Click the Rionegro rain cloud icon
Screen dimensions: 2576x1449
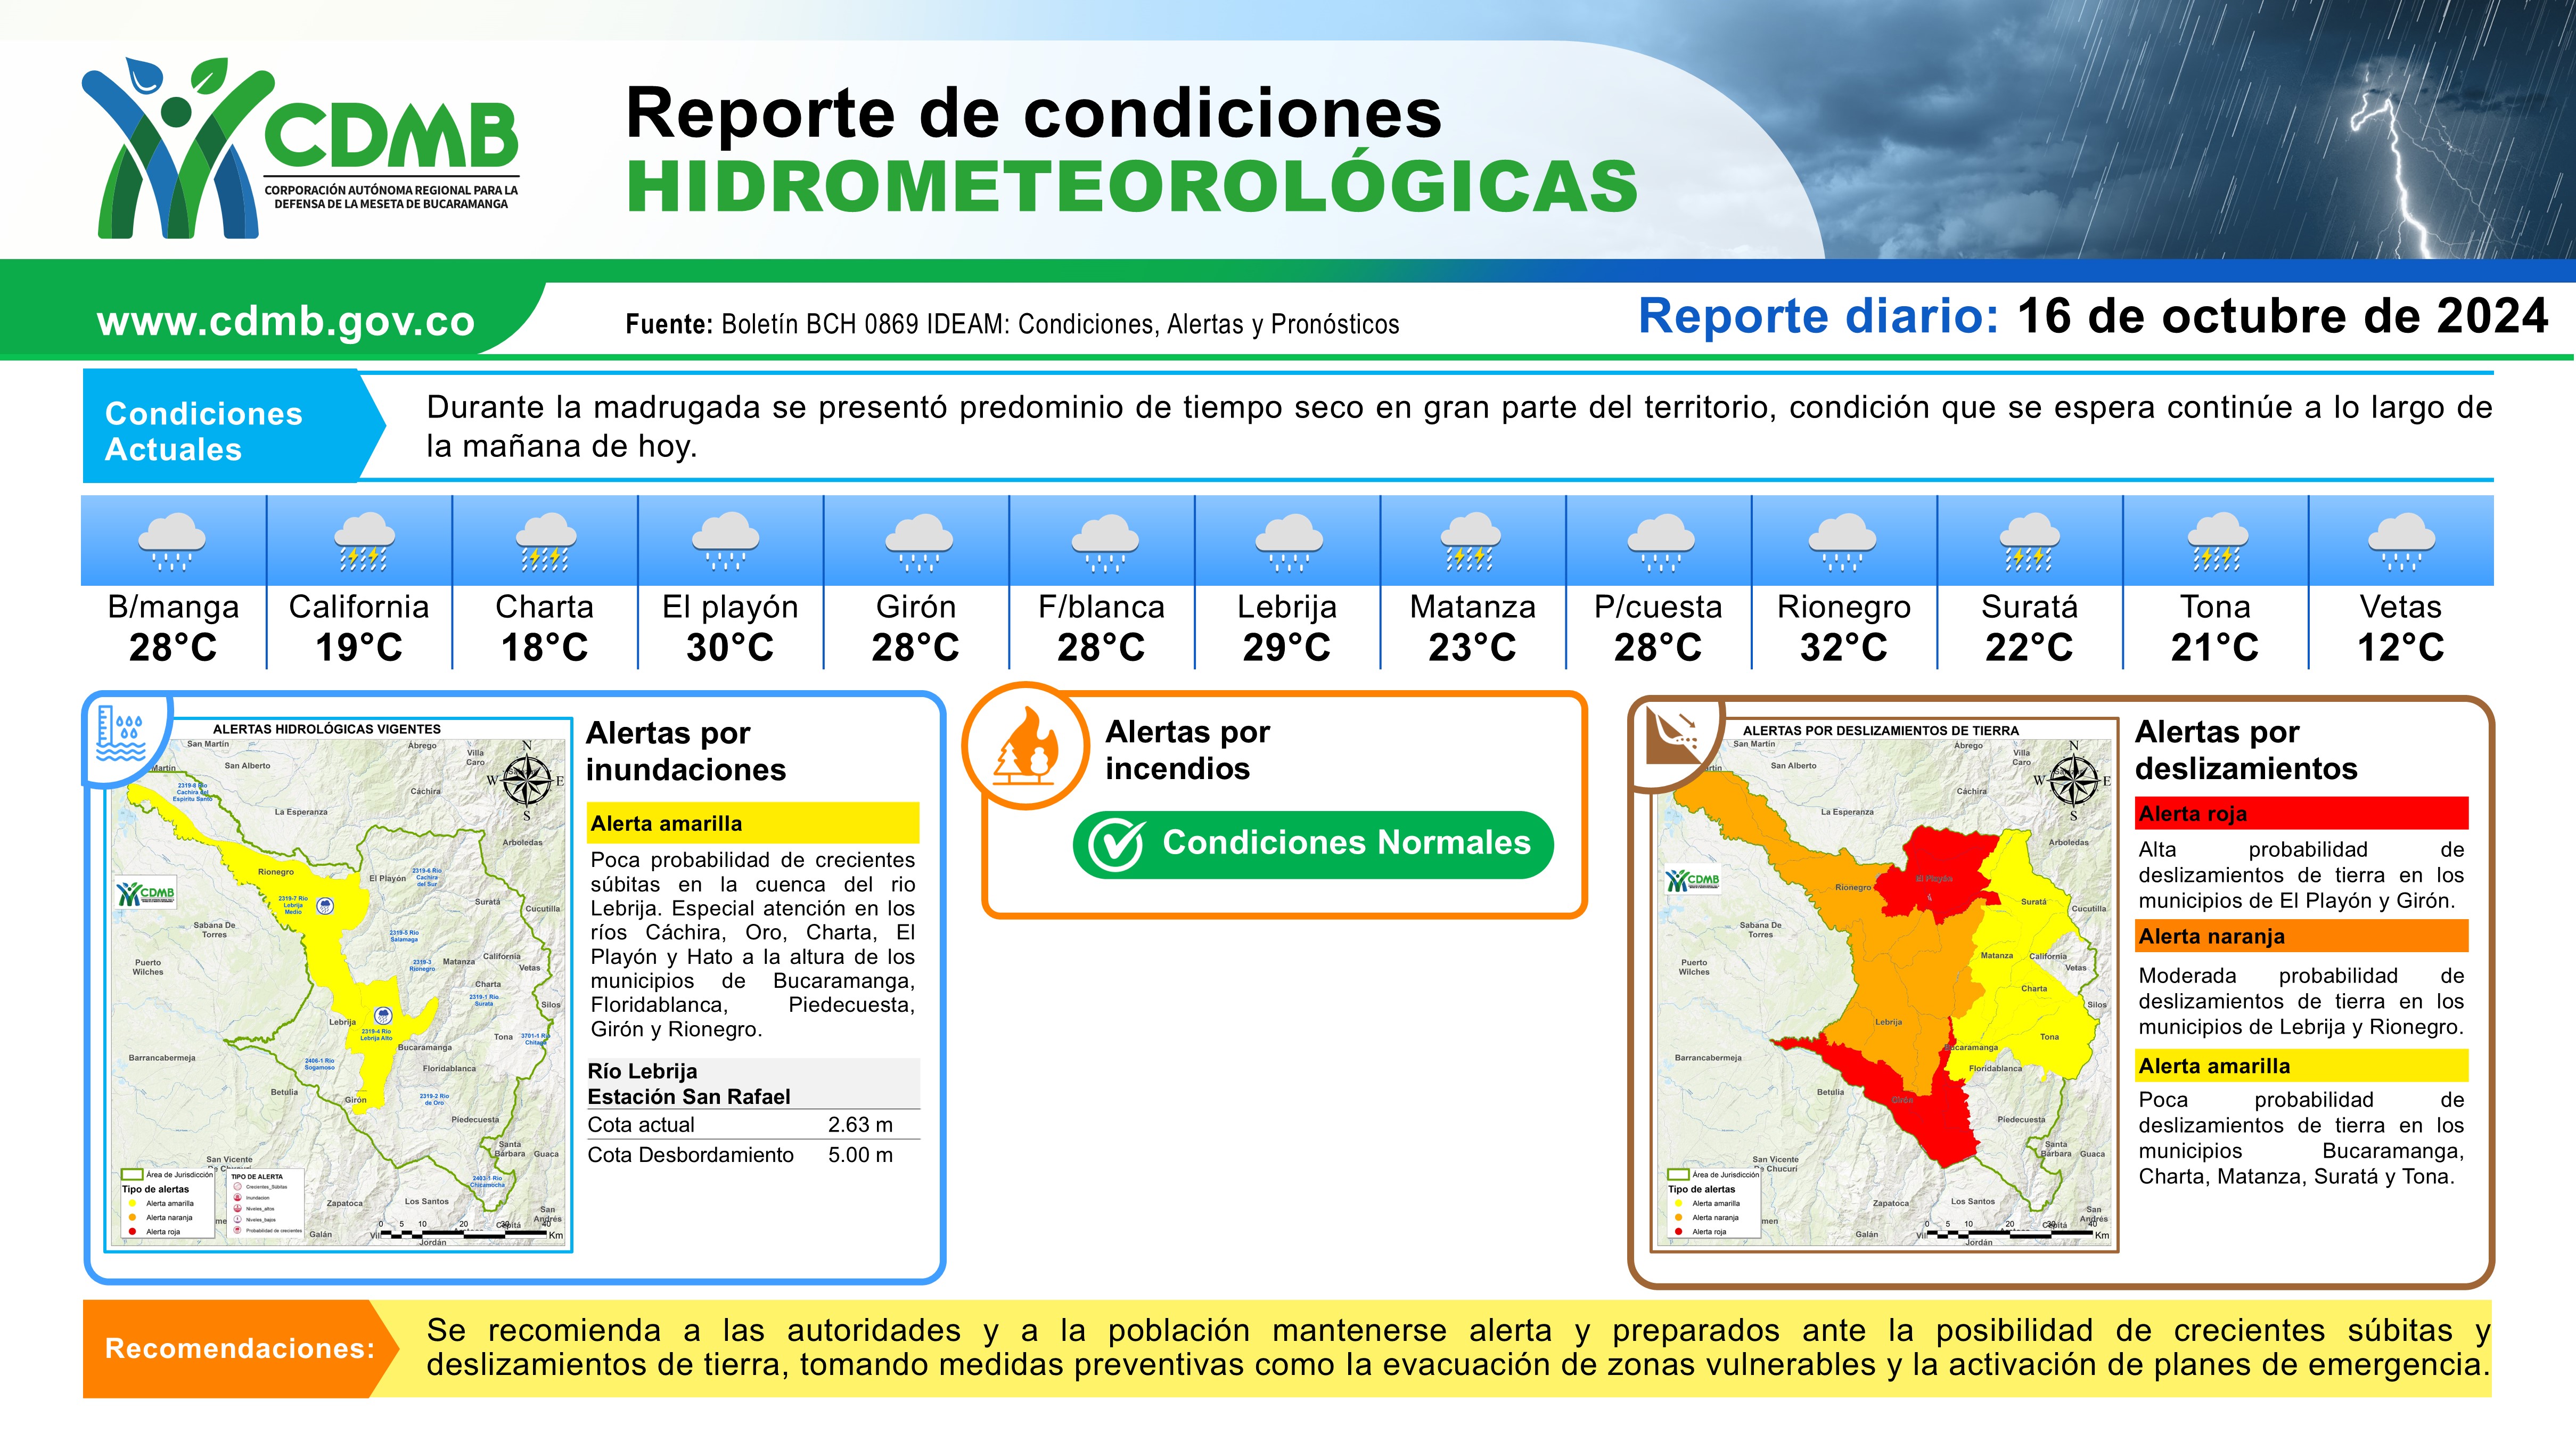(1843, 542)
